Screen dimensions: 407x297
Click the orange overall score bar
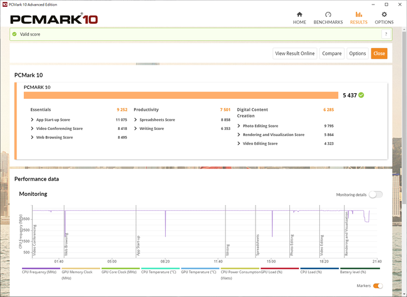pos(181,95)
